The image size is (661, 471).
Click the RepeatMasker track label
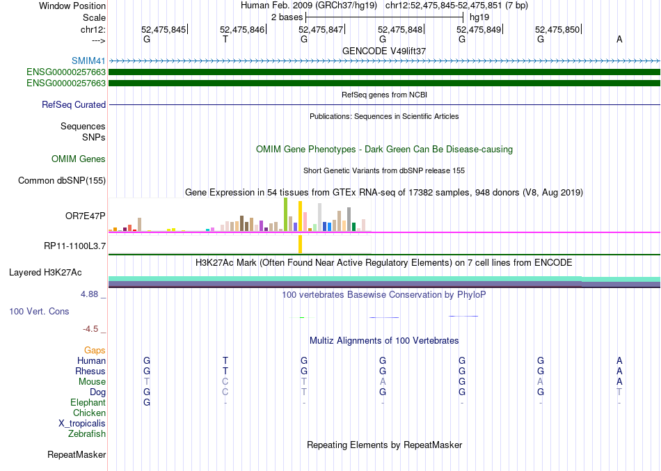[x=77, y=454]
